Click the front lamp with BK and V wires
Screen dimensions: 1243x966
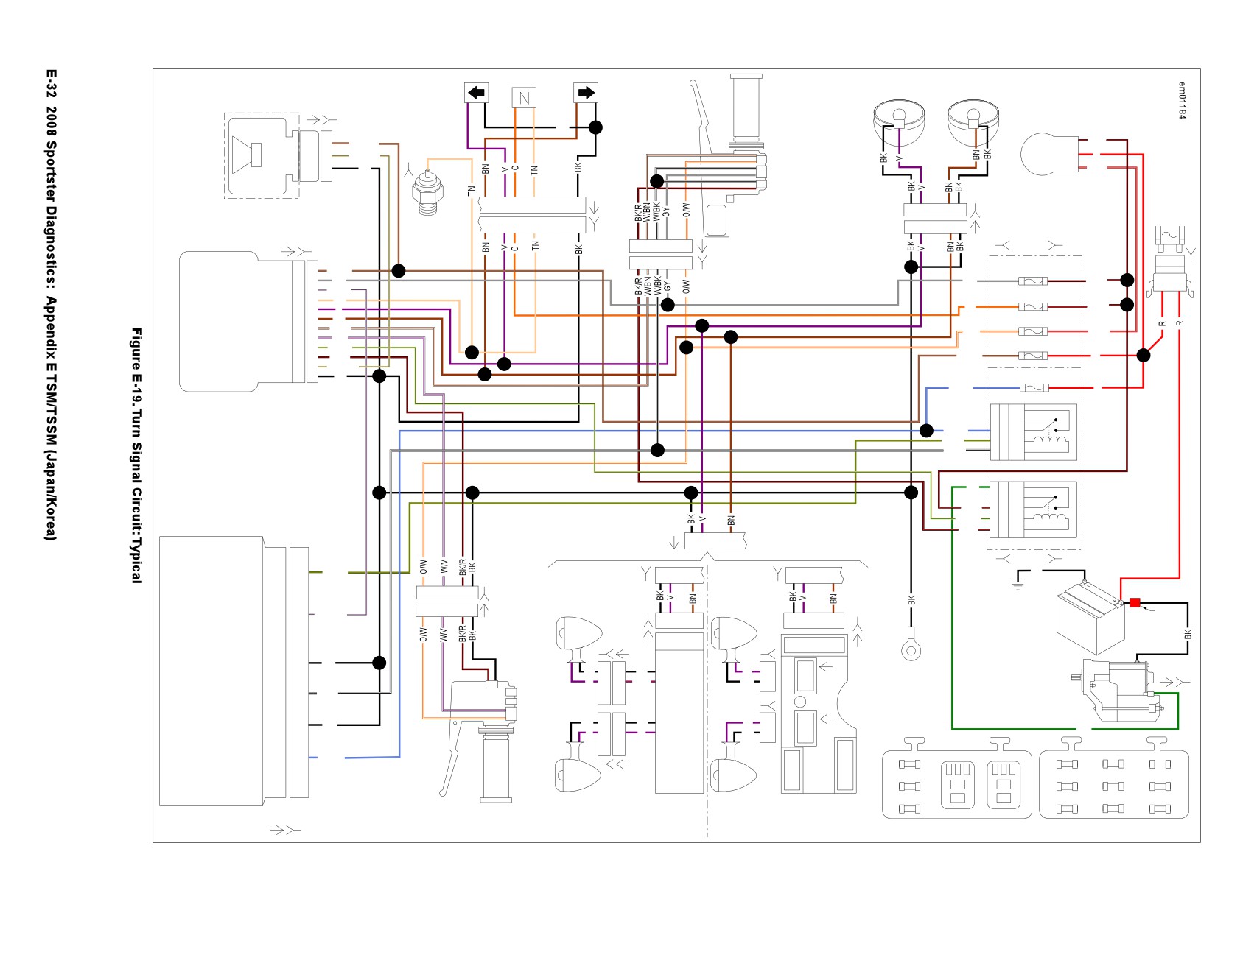tap(899, 123)
